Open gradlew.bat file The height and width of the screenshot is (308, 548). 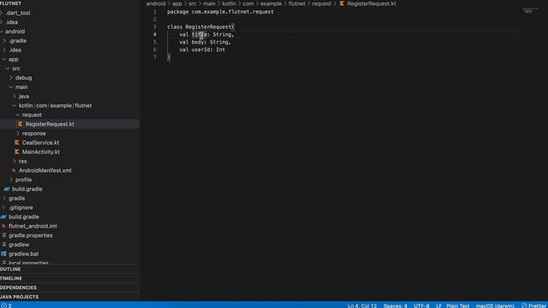(x=23, y=254)
